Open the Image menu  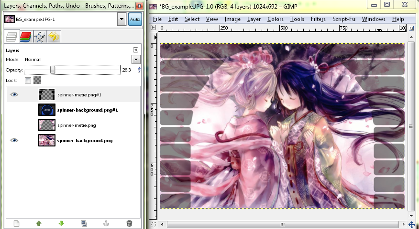[x=232, y=19]
